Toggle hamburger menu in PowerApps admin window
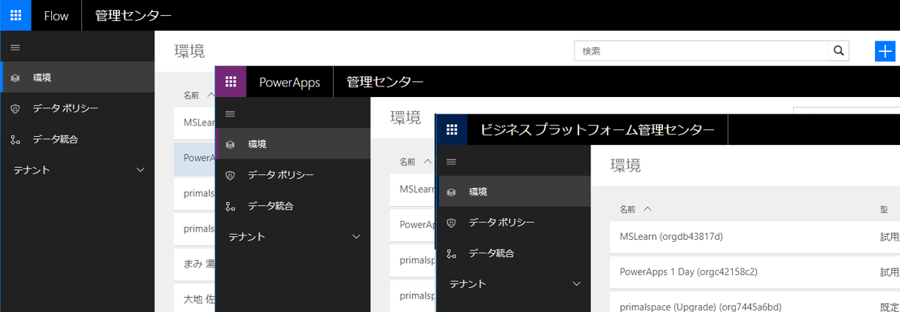The height and width of the screenshot is (312, 900). click(230, 114)
